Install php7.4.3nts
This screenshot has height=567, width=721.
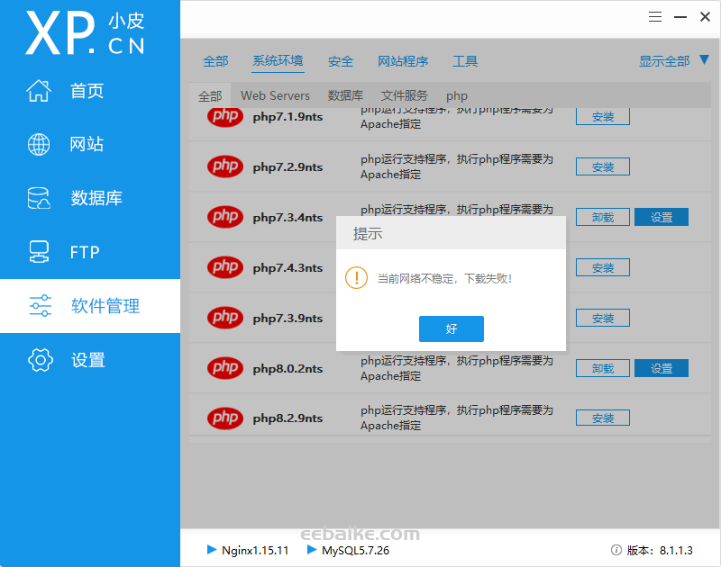(603, 267)
